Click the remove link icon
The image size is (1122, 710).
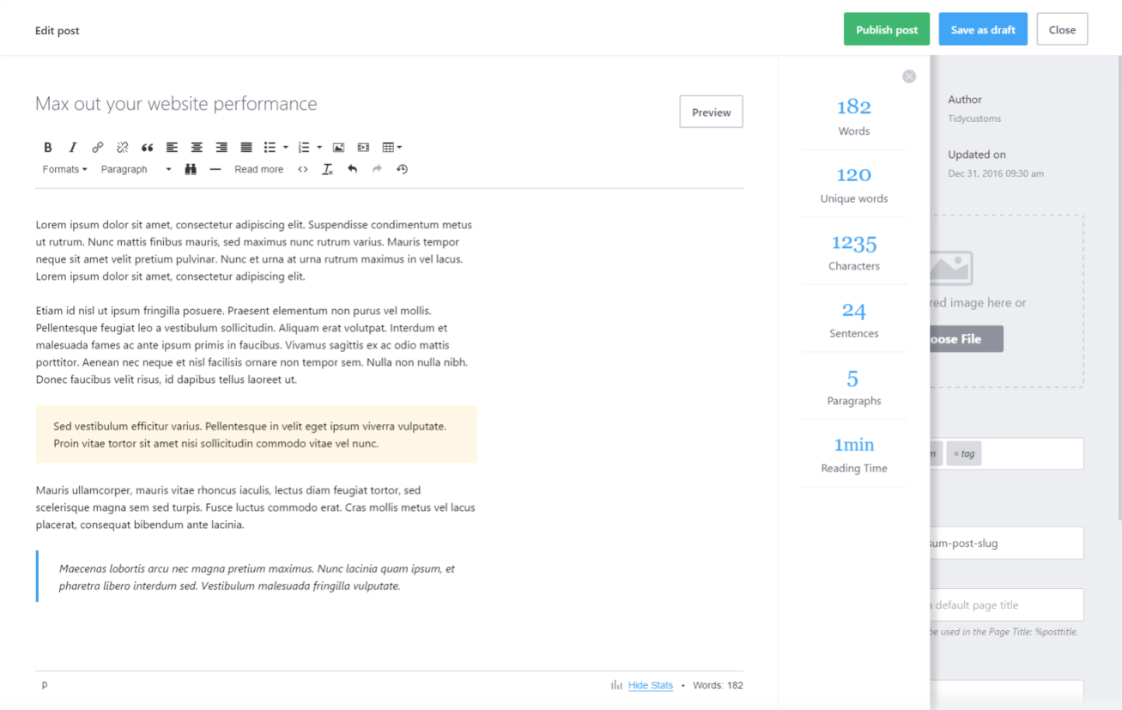(122, 148)
